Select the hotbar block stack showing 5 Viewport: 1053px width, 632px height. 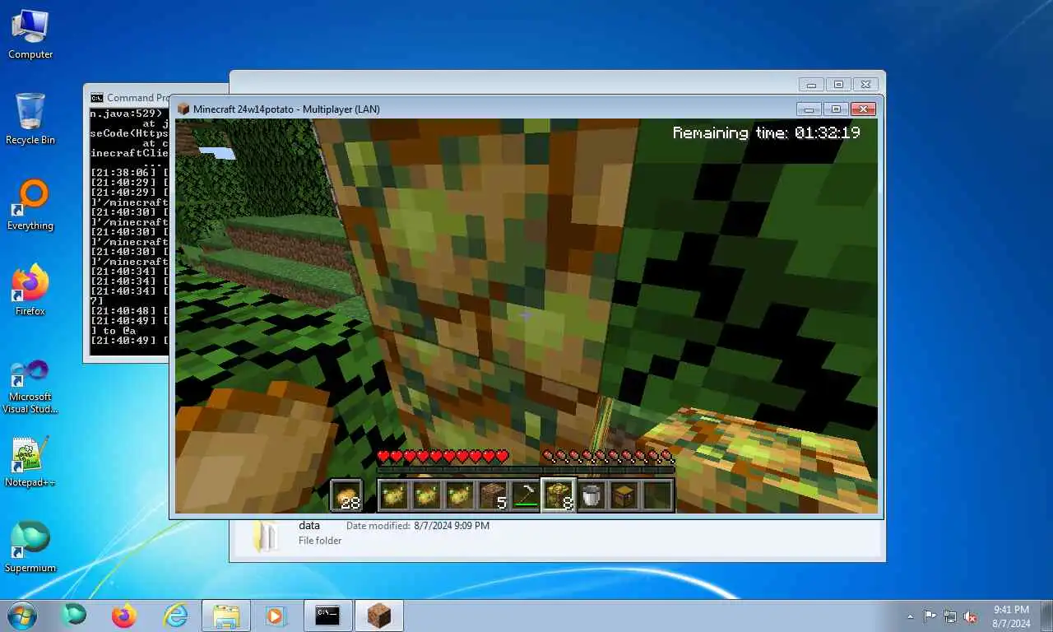pyautogui.click(x=493, y=495)
